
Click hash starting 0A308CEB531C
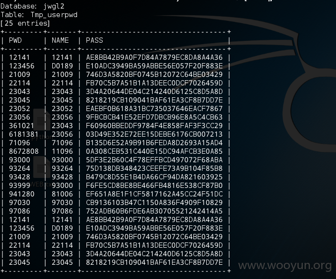click(154, 151)
